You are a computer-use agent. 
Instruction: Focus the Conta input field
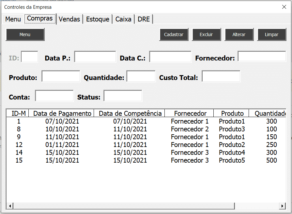(54, 96)
